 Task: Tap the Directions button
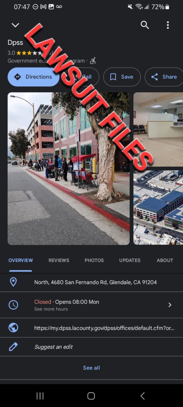[33, 77]
